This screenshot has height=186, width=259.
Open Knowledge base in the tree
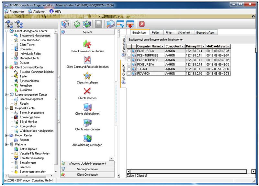(x=29, y=117)
